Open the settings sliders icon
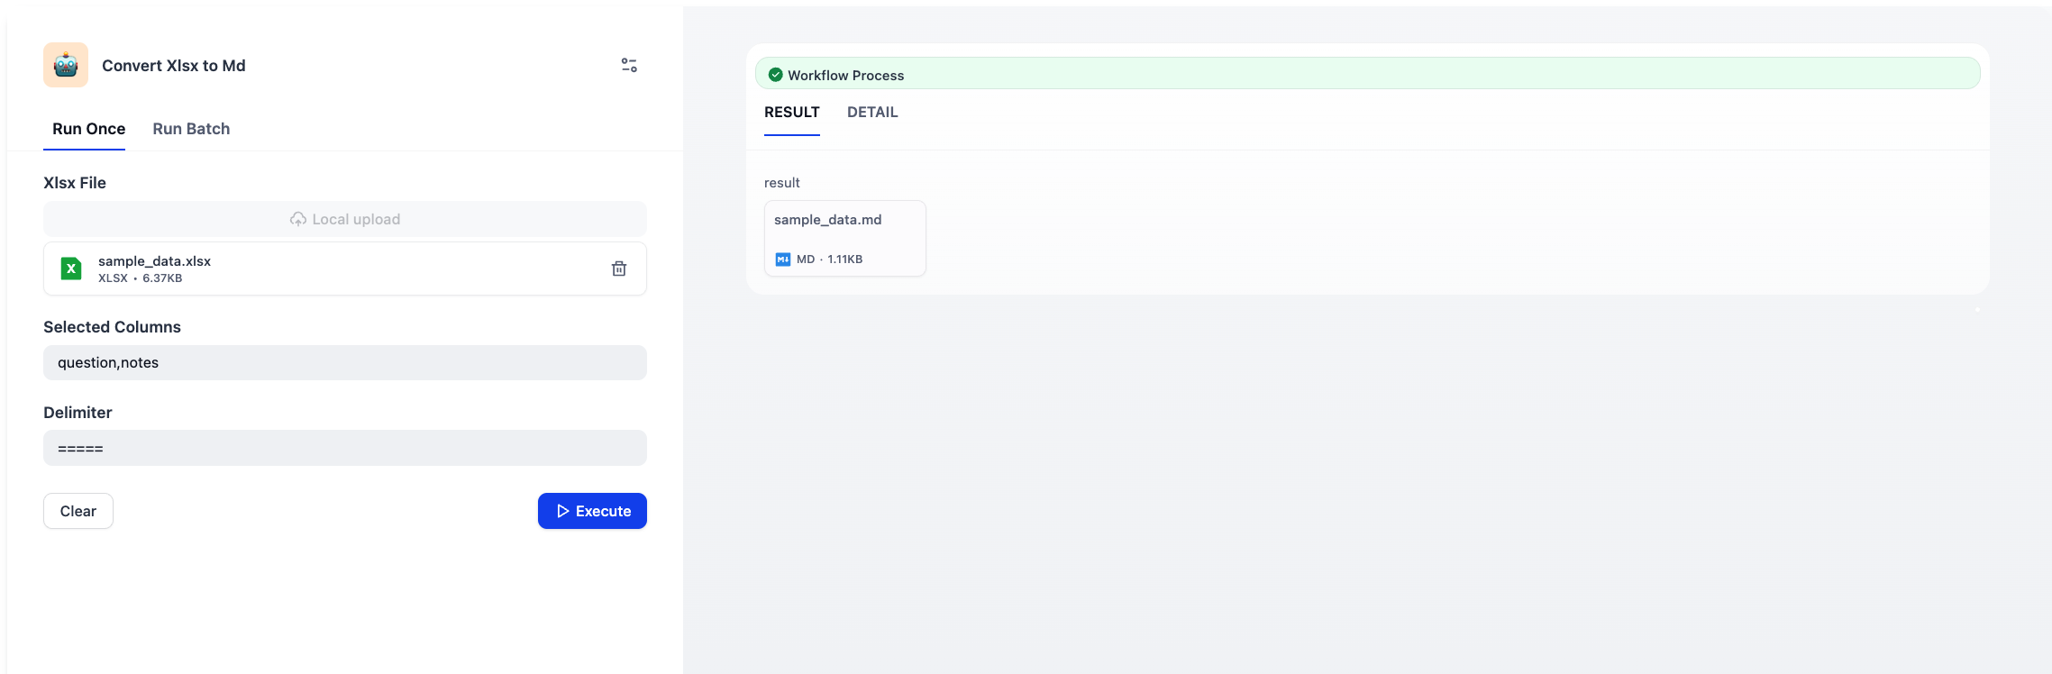Screen dimensions: 2052x674 click(629, 65)
